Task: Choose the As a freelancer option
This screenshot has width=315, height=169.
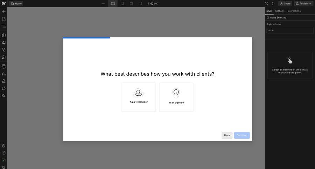Action: point(139,97)
